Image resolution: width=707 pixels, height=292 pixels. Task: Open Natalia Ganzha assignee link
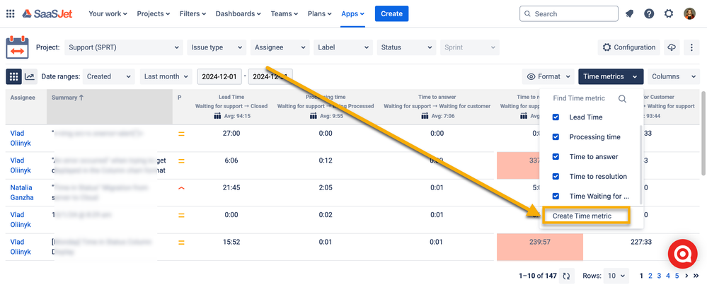pos(21,192)
